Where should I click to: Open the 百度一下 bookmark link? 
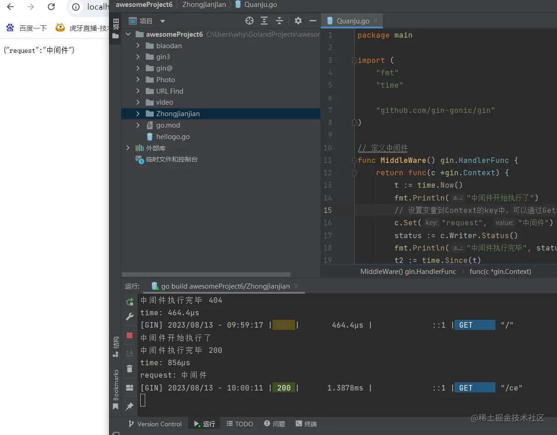click(27, 28)
